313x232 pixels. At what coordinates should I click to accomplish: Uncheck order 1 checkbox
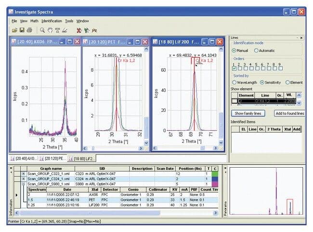[235, 69]
